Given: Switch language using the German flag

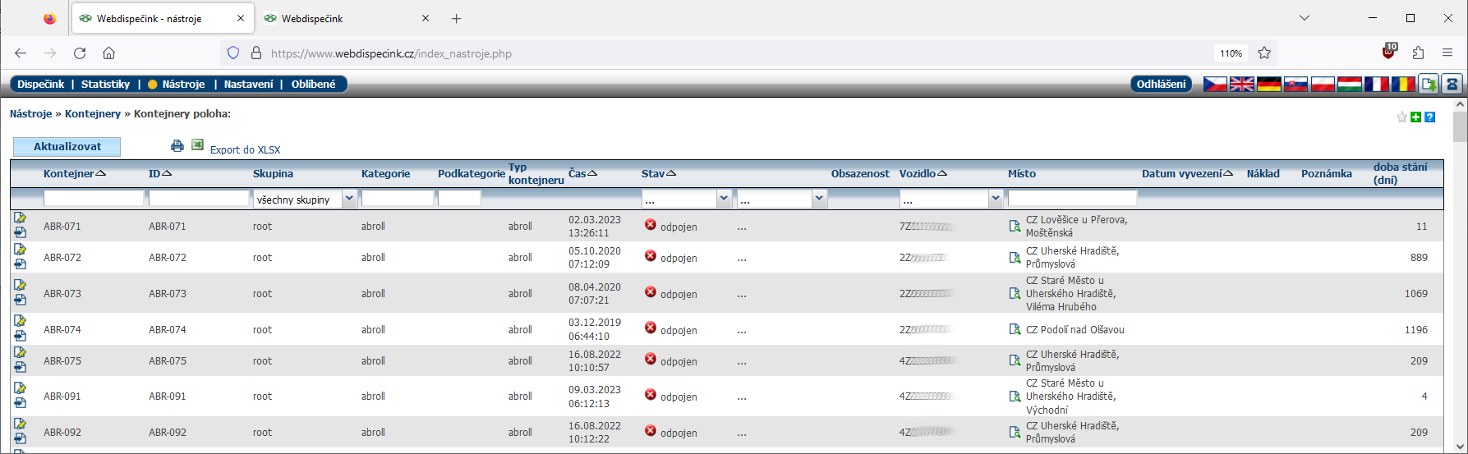Looking at the screenshot, I should [1268, 84].
